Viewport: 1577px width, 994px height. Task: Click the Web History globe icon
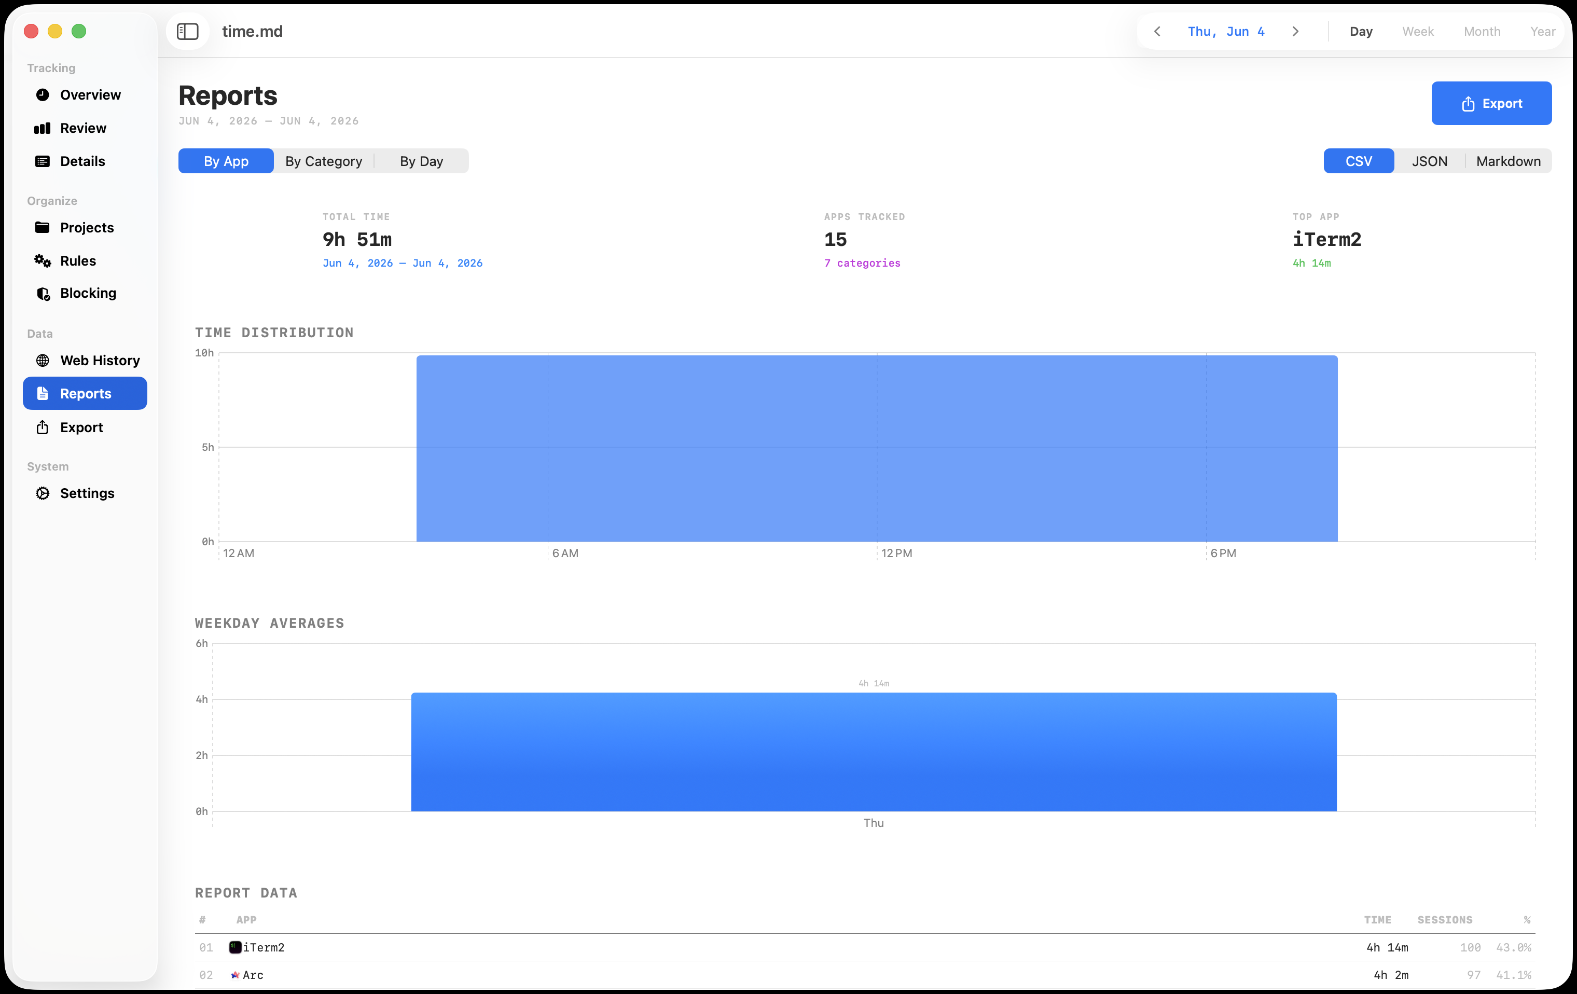(x=43, y=360)
